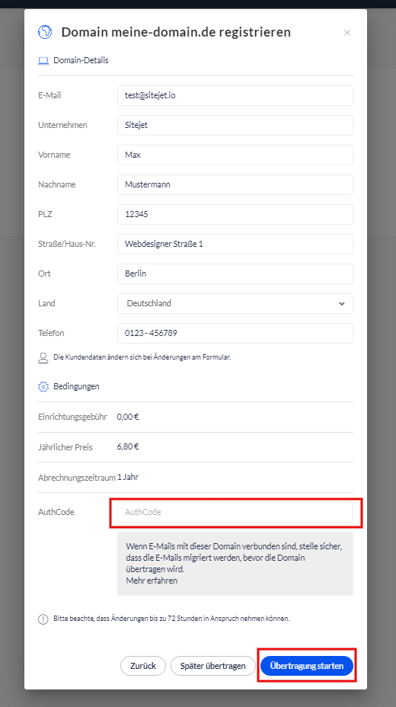Image resolution: width=396 pixels, height=707 pixels.
Task: Click the PLZ field showing 12345
Action: [x=235, y=215]
